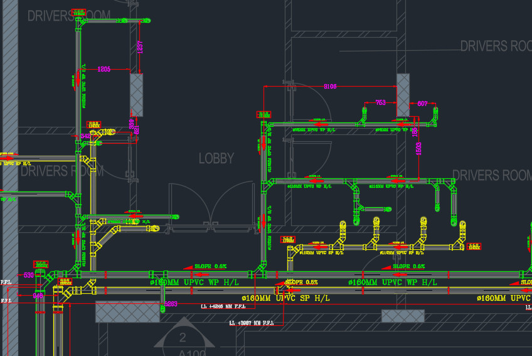Viewport: 532px width, 356px height.
Task: Click the complete ø160MM UPVC SP H/L label
Action: click(x=285, y=298)
